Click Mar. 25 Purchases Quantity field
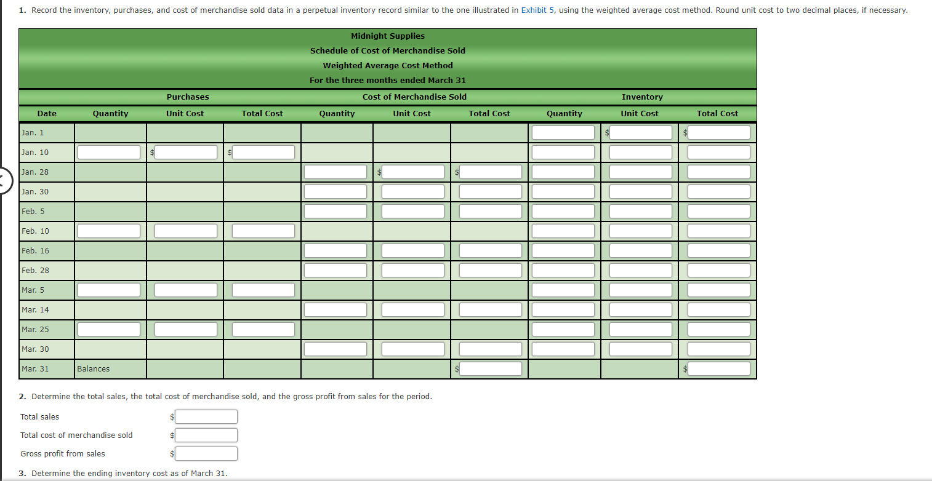932x481 pixels. coord(109,329)
